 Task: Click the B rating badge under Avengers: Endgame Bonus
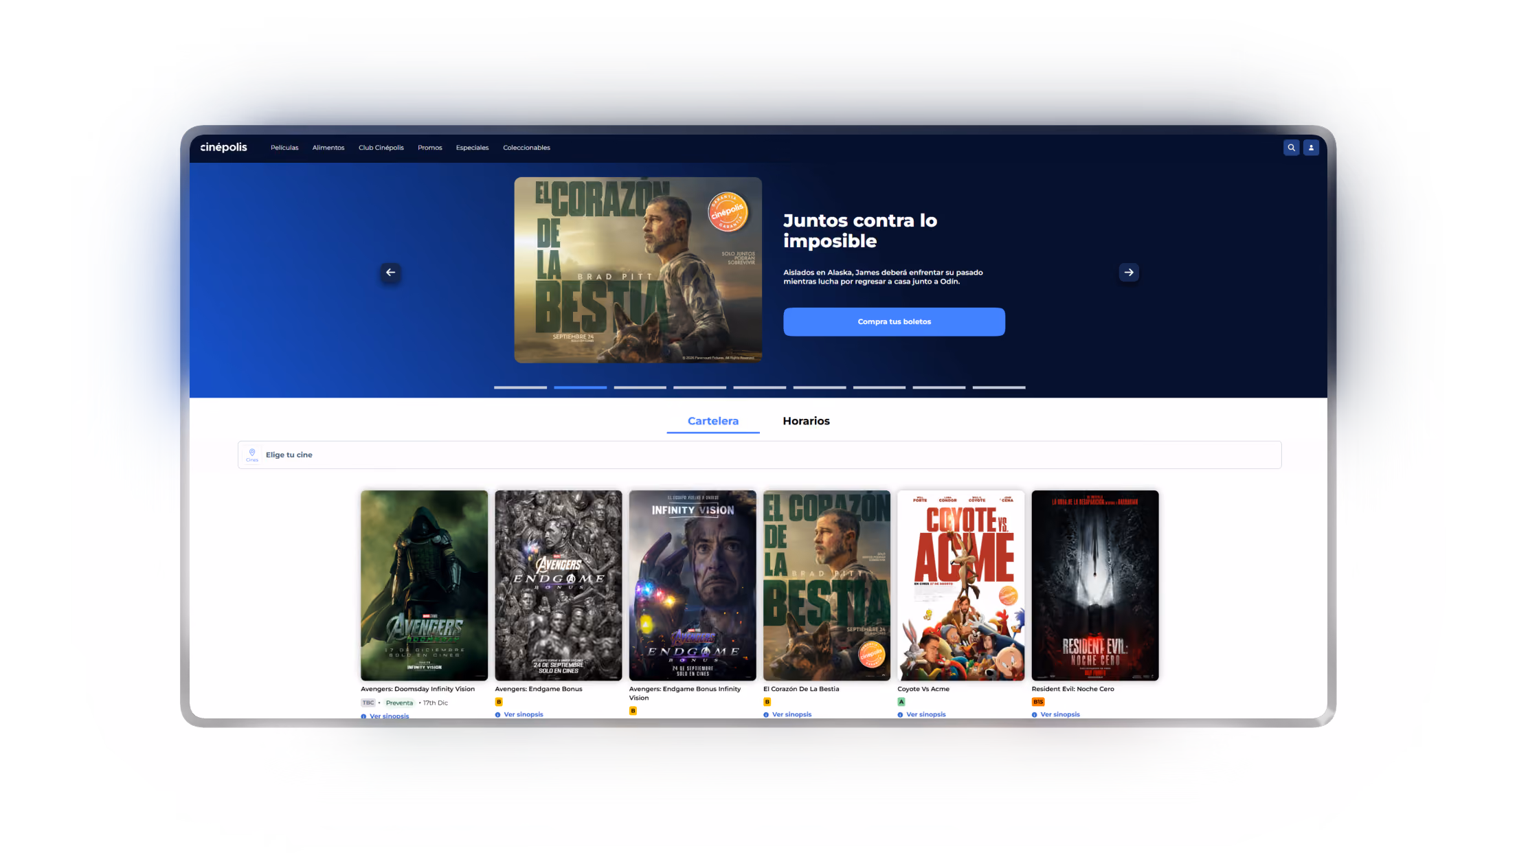tap(499, 702)
